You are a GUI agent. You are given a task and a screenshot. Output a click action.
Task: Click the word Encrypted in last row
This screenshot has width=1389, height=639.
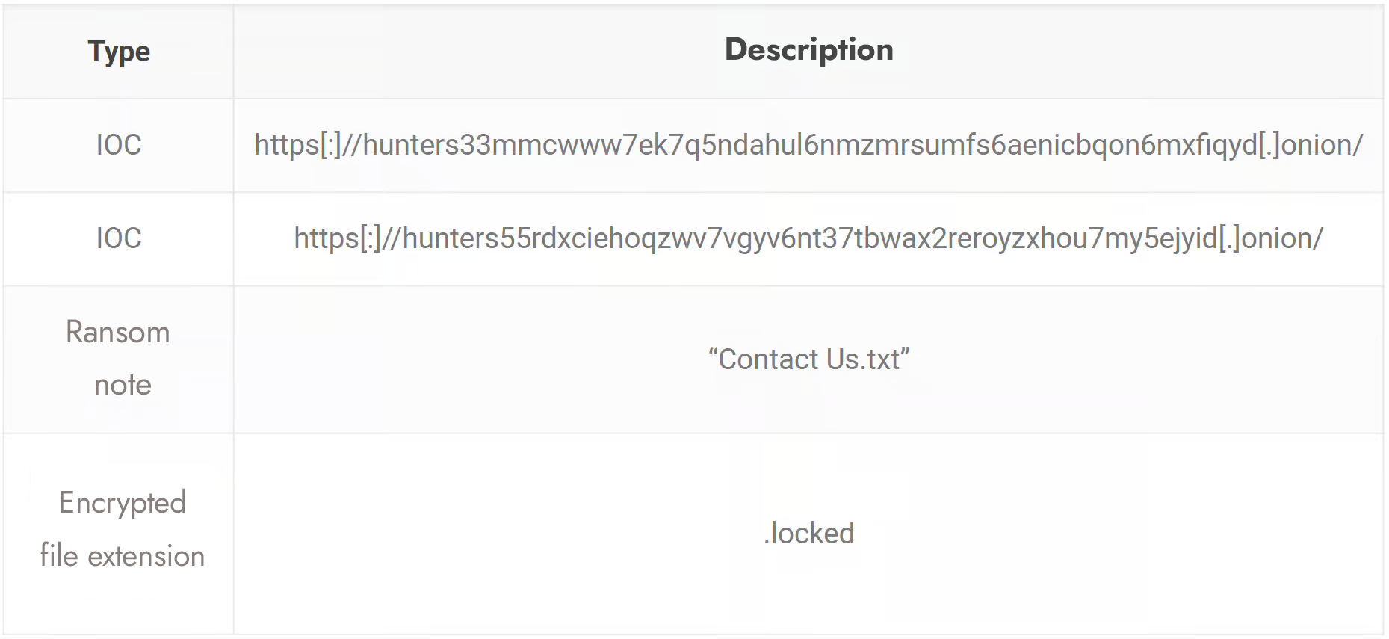(x=123, y=504)
